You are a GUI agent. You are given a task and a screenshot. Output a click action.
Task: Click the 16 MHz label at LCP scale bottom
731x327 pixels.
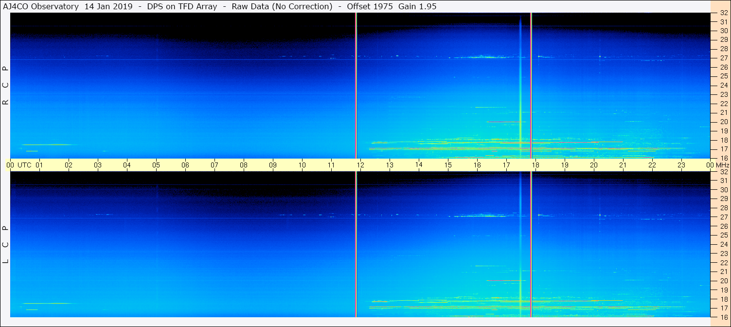723,317
